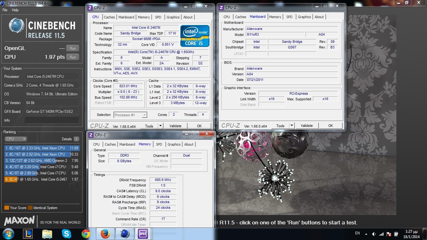Open the CPU ranking type dropdown

coord(16,139)
